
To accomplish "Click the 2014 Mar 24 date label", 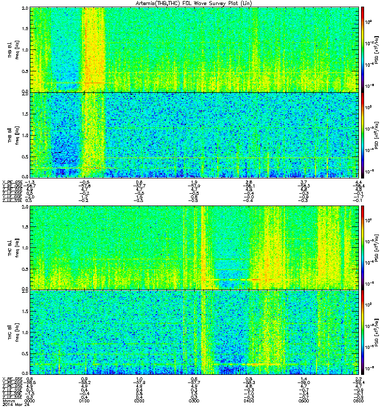I will coord(16,404).
